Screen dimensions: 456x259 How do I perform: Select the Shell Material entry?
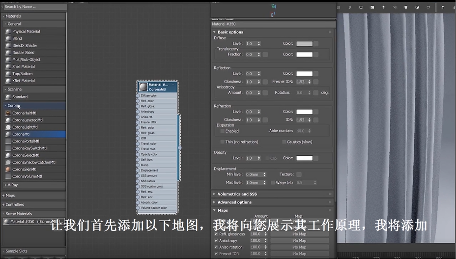[x=35, y=67]
